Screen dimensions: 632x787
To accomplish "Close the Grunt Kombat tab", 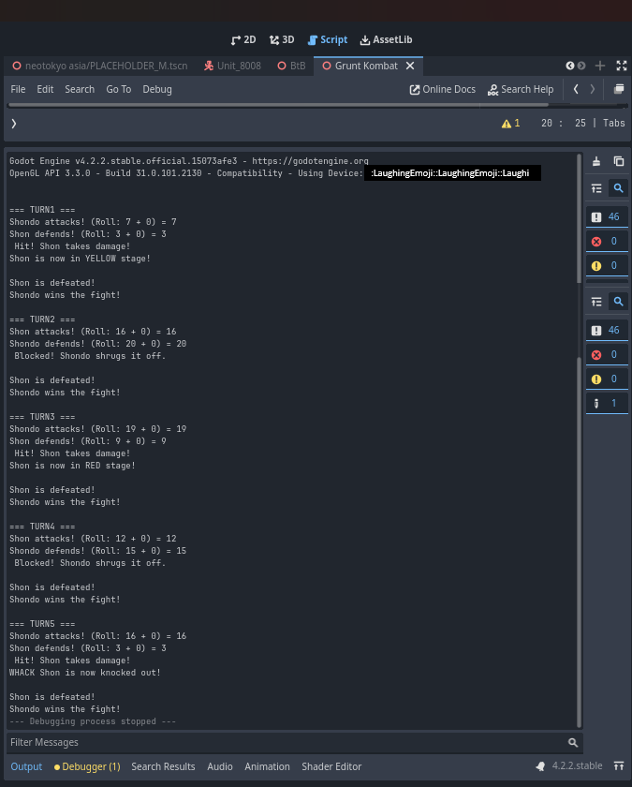I will (x=410, y=66).
